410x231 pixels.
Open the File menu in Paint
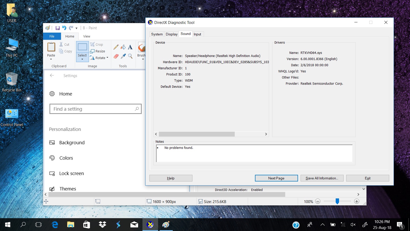coord(52,36)
